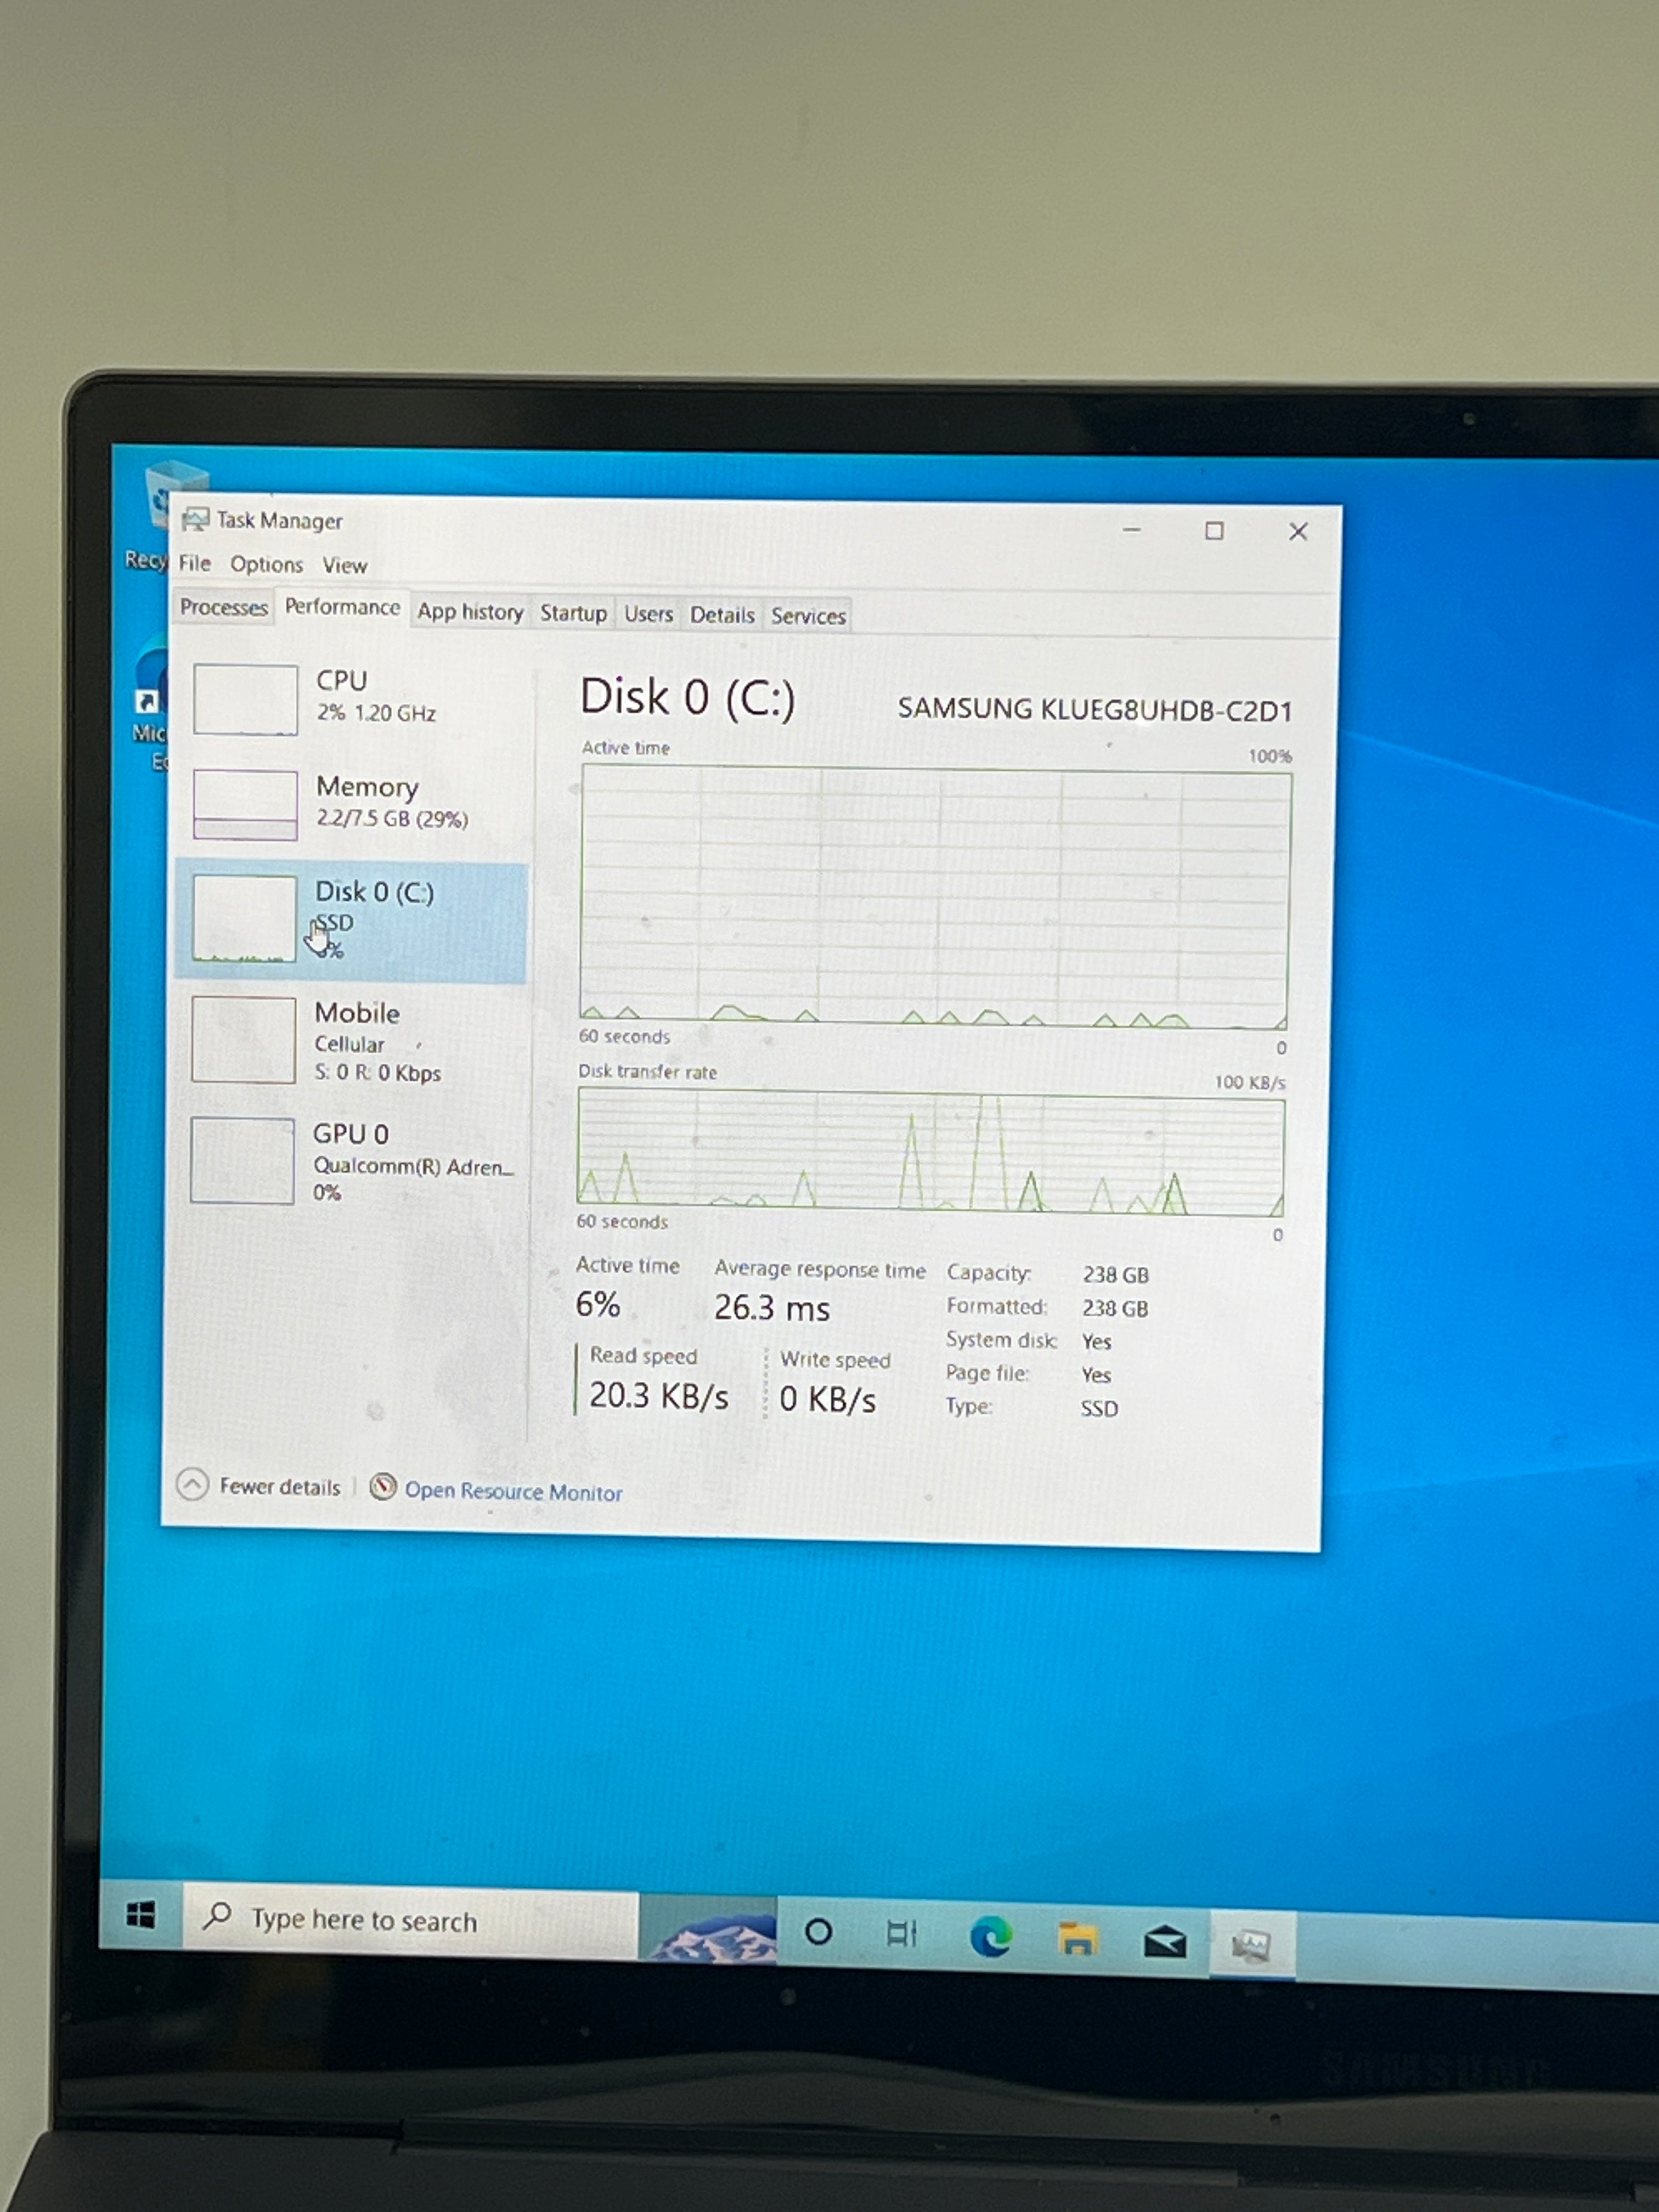Launch Microsoft Edge from the taskbar

pyautogui.click(x=991, y=1937)
